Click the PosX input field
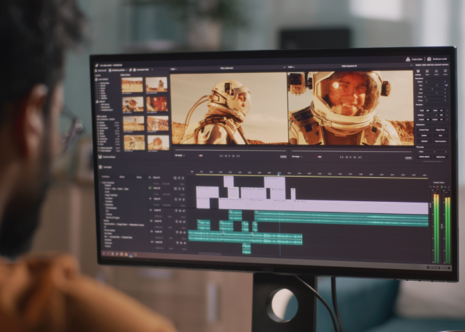The width and height of the screenshot is (465, 332). 428,111
